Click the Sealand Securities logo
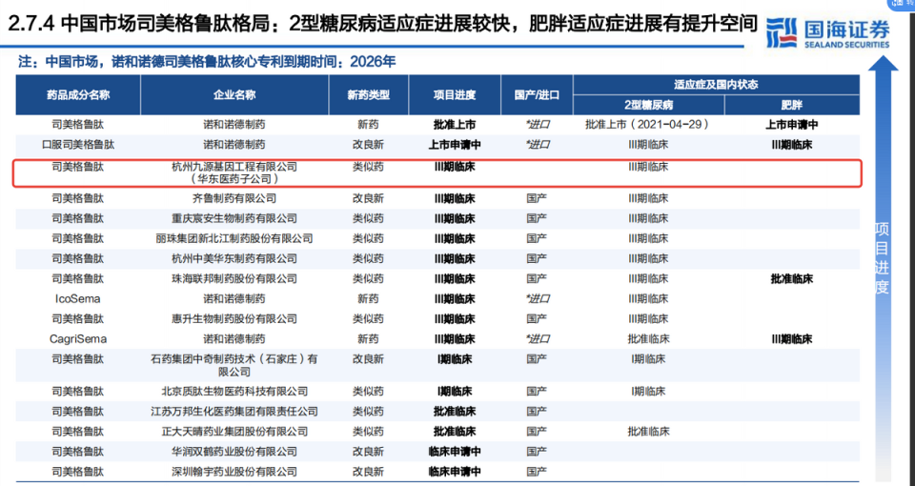Viewport: 915px width, 486px height. point(829,33)
